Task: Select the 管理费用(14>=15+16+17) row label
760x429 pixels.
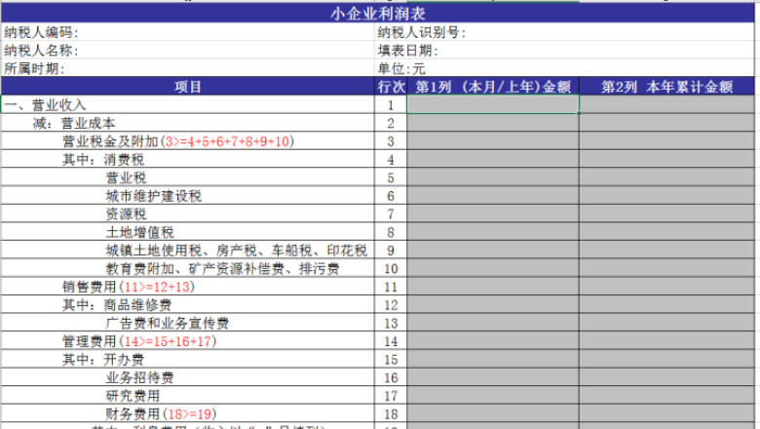Action: 188,341
